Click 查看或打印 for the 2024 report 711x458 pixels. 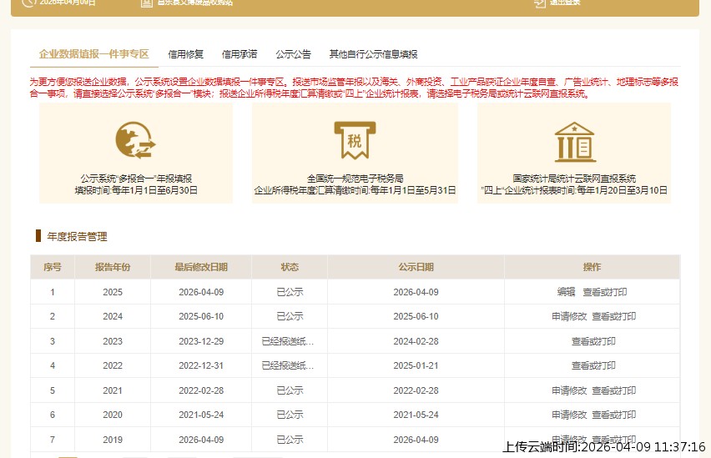614,316
